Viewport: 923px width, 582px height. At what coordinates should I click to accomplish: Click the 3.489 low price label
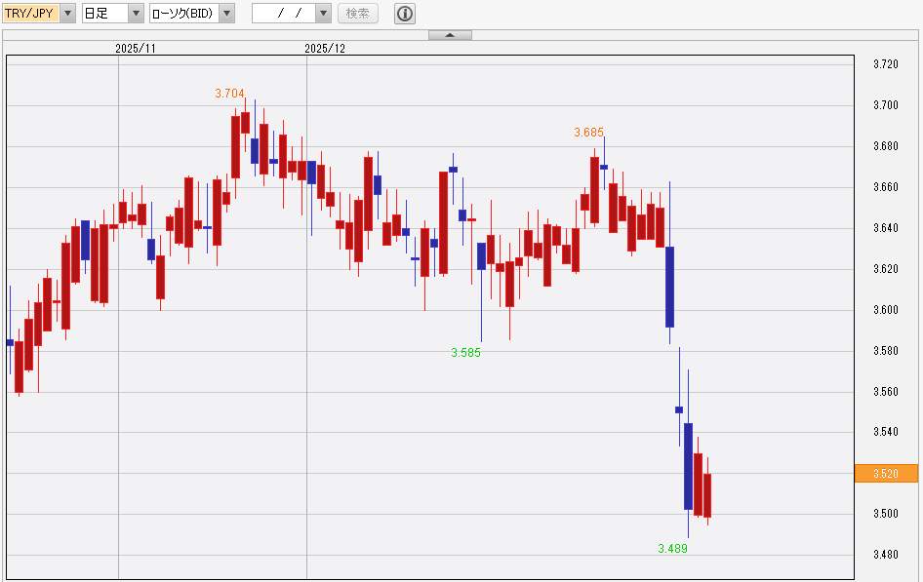point(673,549)
